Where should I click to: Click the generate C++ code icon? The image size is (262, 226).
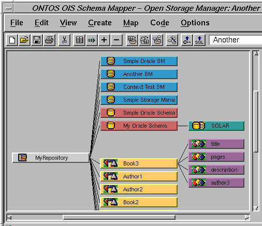click(187, 40)
